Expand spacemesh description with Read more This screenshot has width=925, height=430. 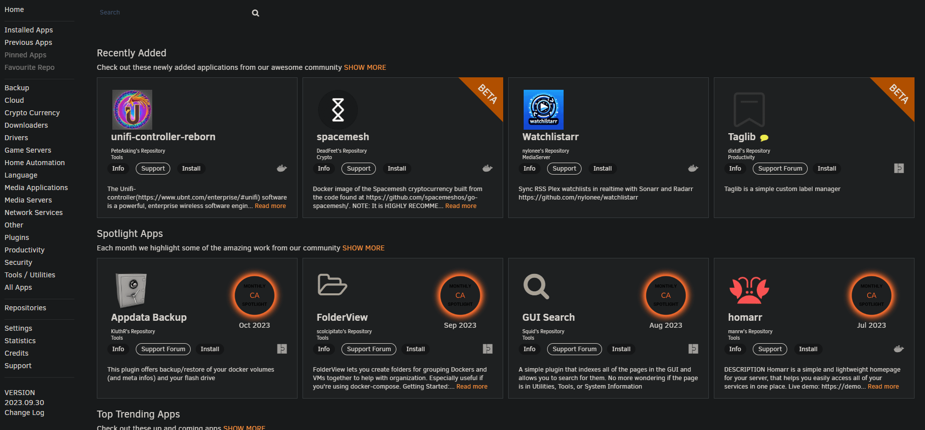[460, 206]
